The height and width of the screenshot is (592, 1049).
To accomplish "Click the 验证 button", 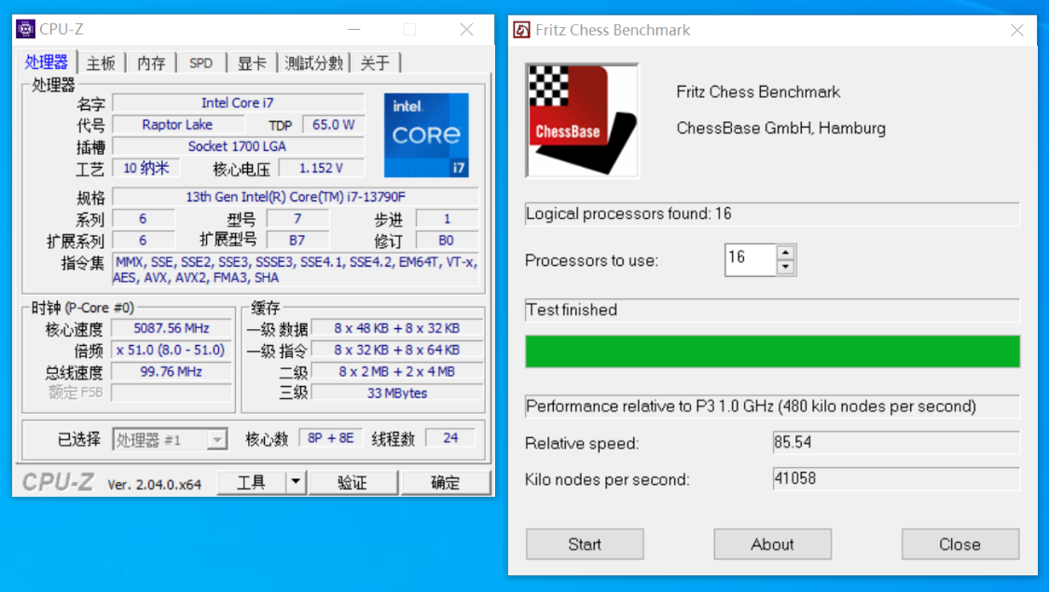I will [352, 482].
